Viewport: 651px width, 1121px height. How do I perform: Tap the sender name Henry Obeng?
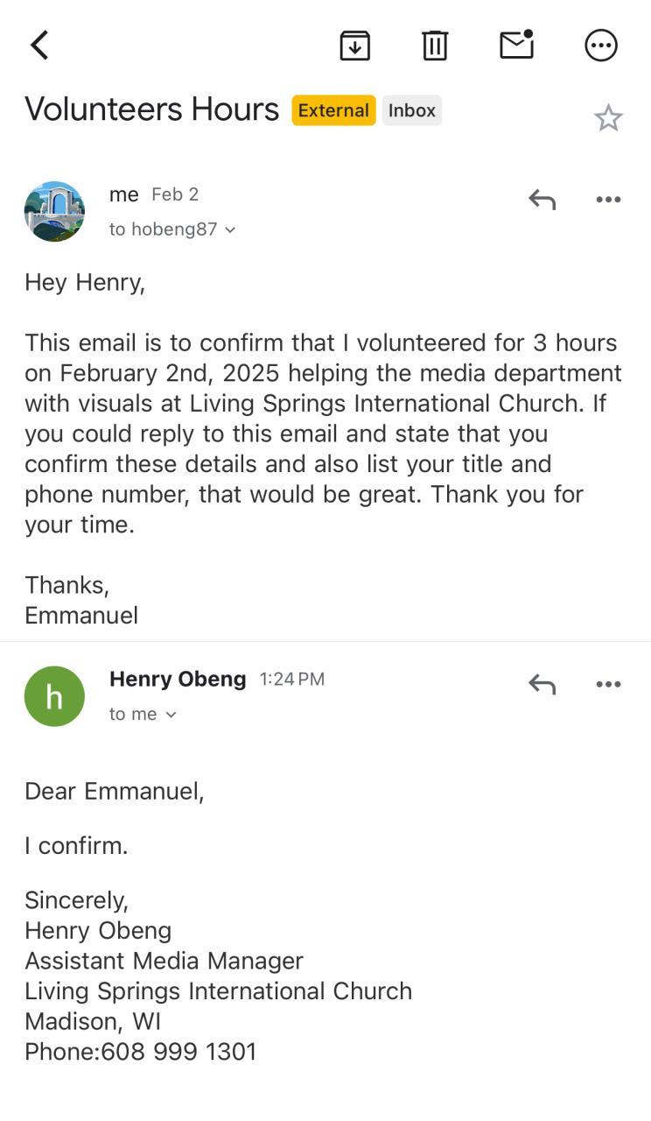coord(178,679)
